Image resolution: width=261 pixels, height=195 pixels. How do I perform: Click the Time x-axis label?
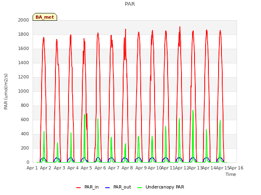click(x=231, y=174)
